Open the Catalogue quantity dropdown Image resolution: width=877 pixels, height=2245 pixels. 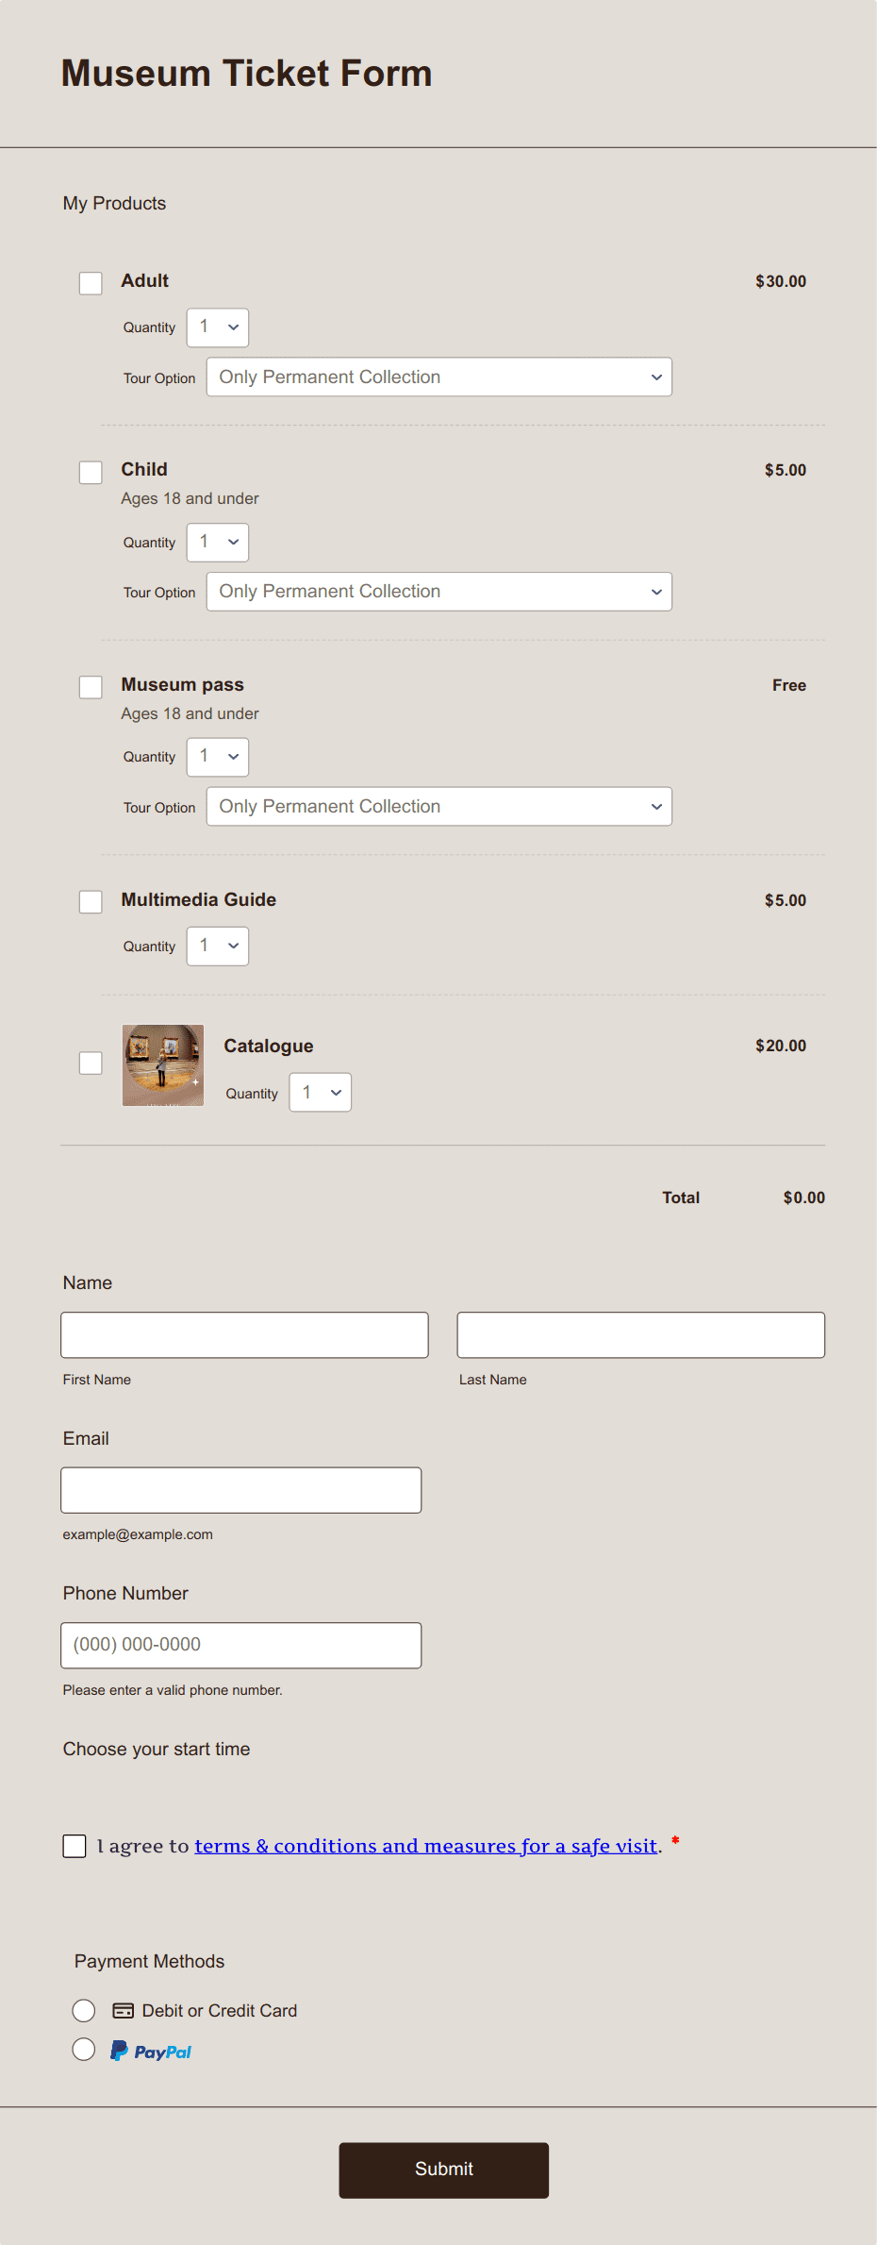click(x=320, y=1092)
